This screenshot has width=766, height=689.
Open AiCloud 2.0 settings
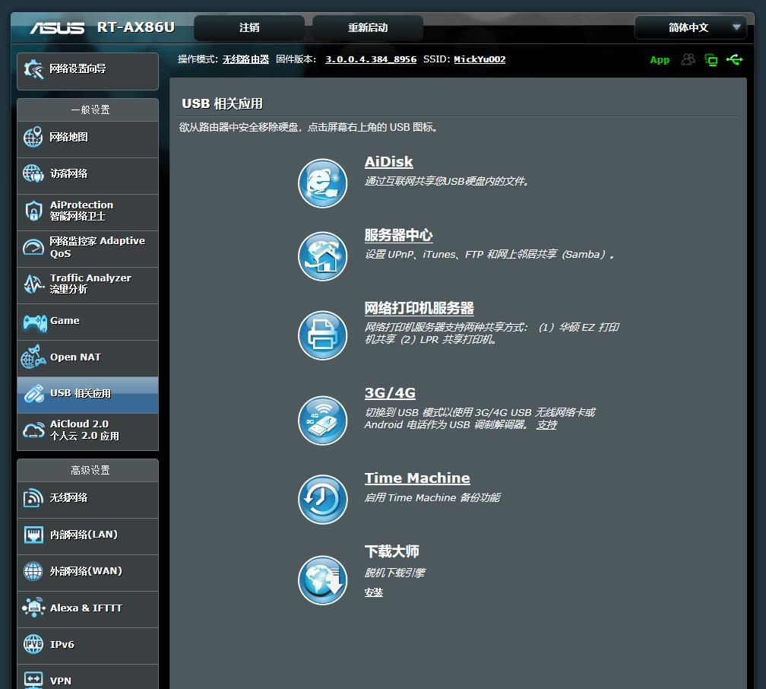[x=87, y=431]
